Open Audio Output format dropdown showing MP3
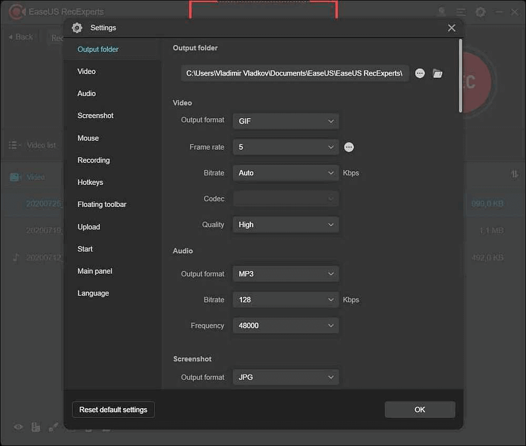Image resolution: width=526 pixels, height=446 pixels. (286, 274)
